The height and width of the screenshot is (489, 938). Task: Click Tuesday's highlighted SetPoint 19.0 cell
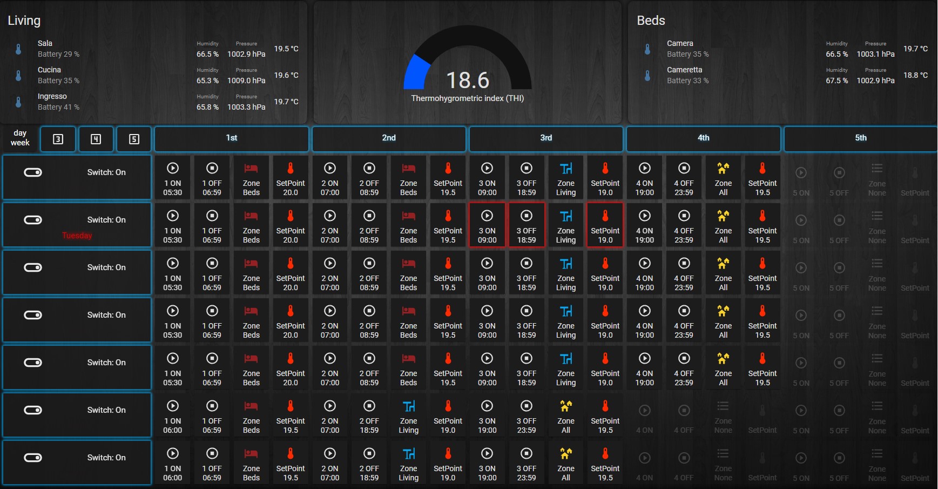tap(605, 225)
